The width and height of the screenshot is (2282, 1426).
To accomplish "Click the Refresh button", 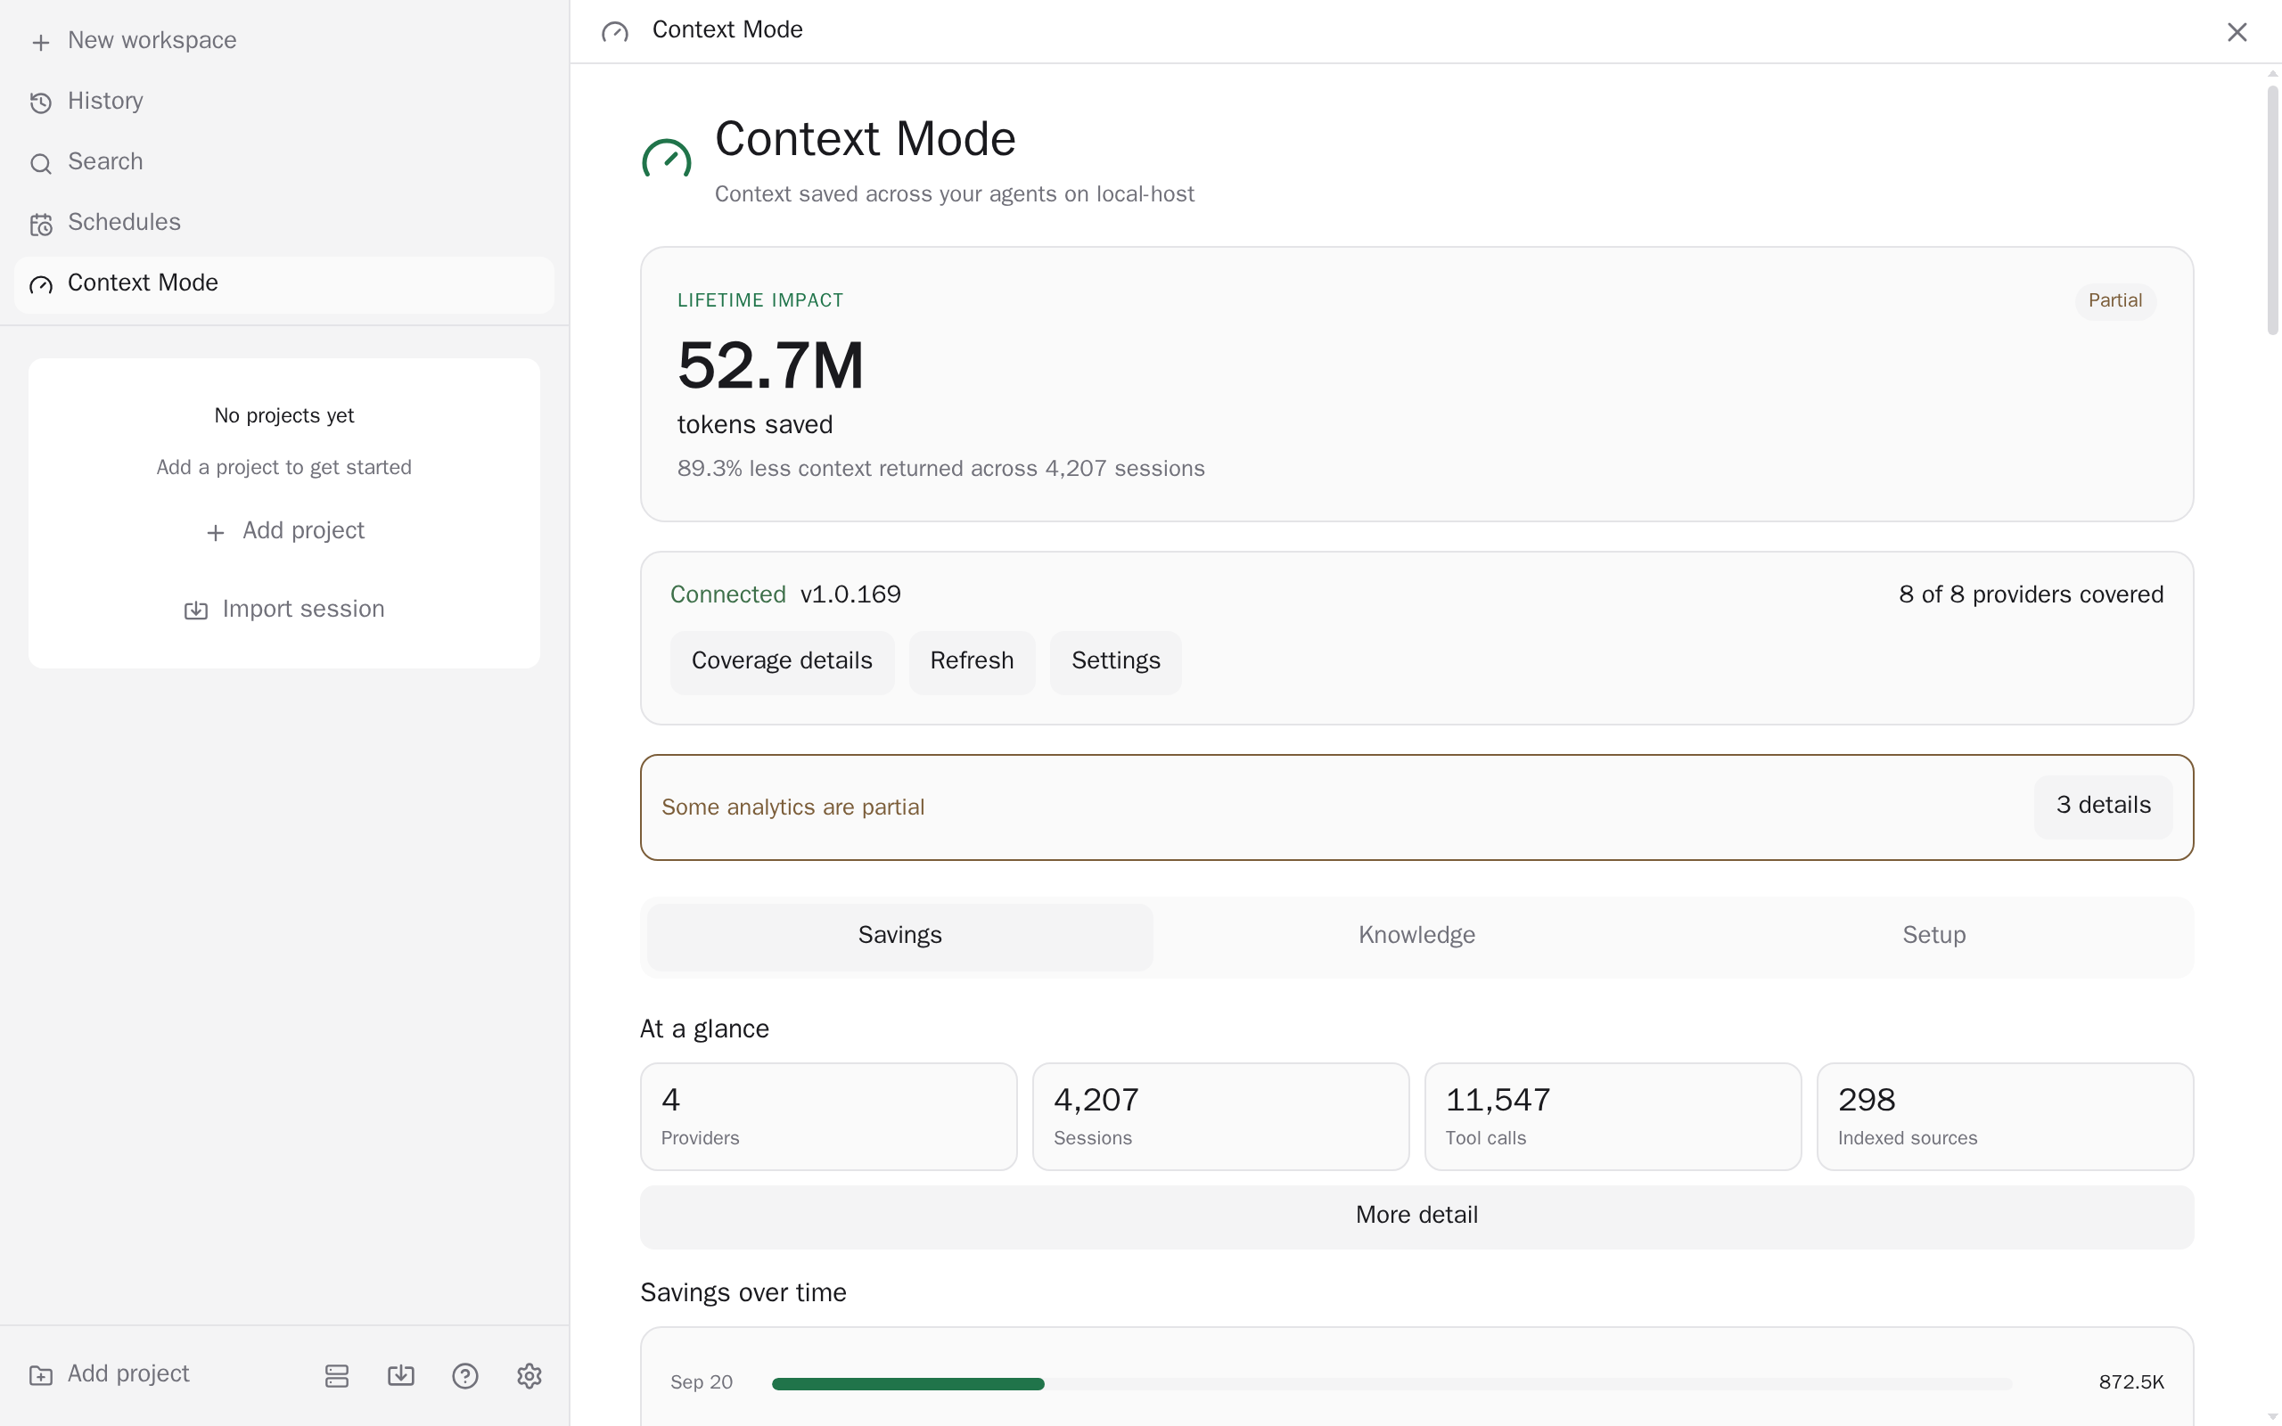I will [972, 661].
